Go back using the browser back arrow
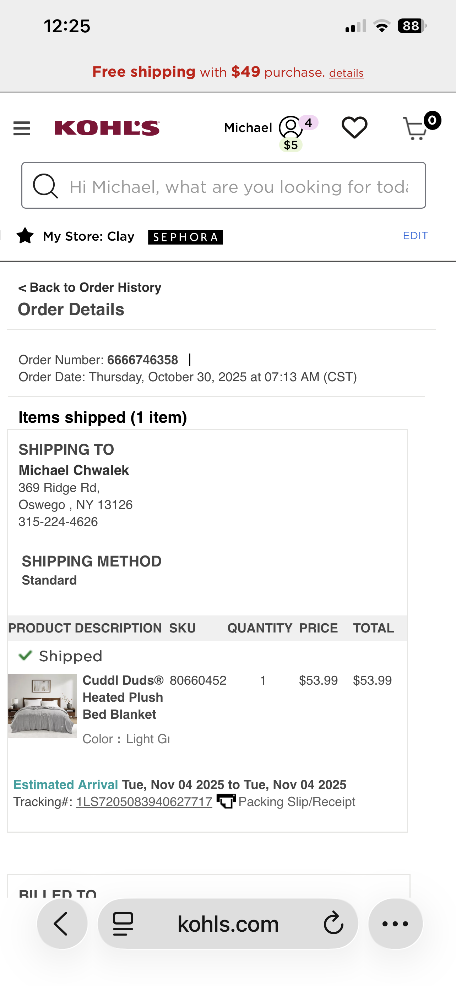The height and width of the screenshot is (986, 456). (x=62, y=924)
